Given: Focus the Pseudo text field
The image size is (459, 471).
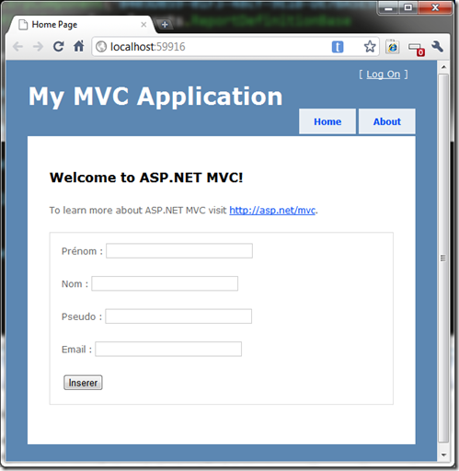Looking at the screenshot, I should pyautogui.click(x=178, y=316).
